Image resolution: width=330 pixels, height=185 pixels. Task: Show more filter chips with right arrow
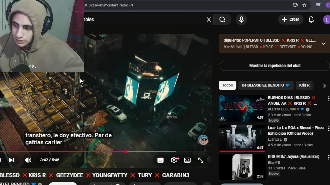[324, 86]
